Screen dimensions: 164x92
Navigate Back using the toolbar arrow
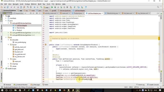point(35,7)
